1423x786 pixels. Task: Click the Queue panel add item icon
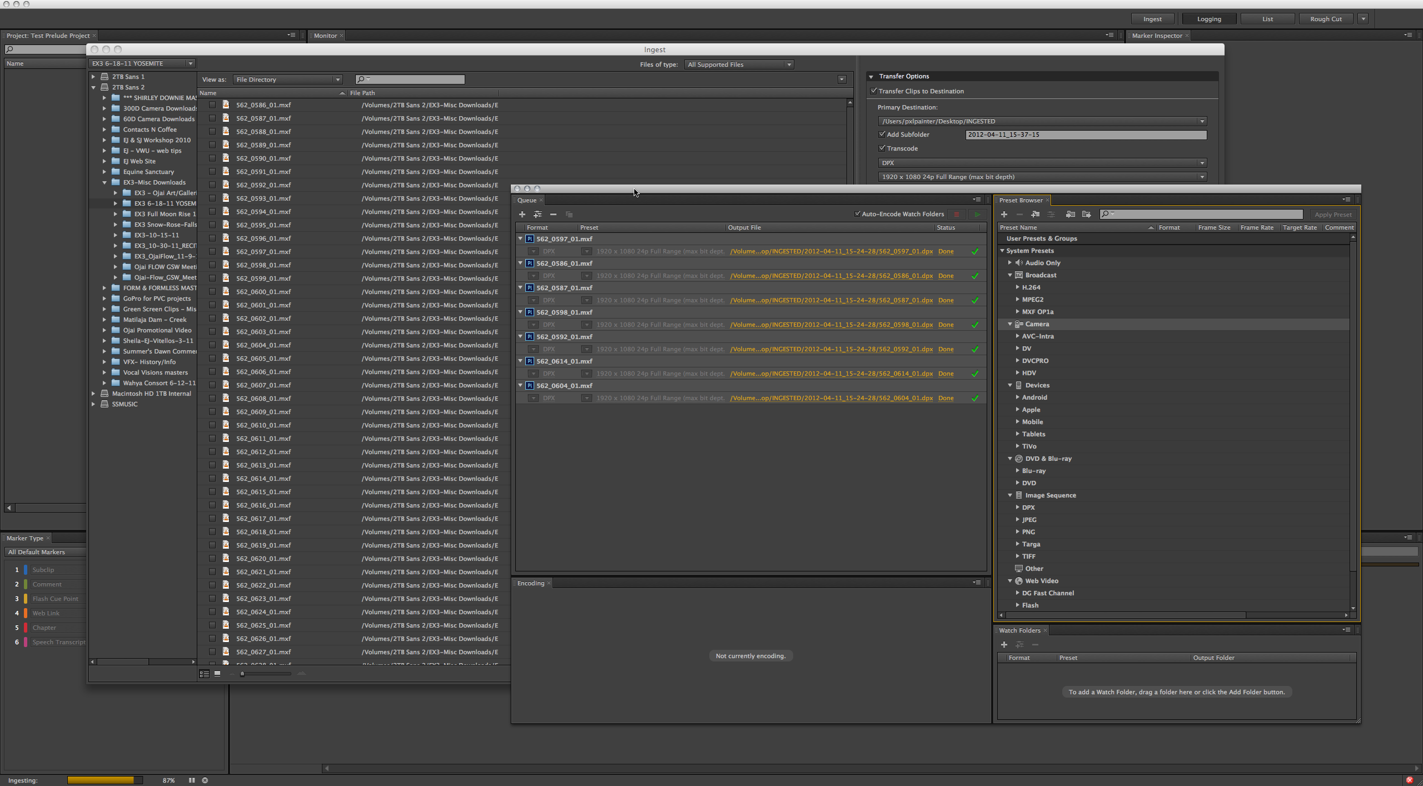523,214
